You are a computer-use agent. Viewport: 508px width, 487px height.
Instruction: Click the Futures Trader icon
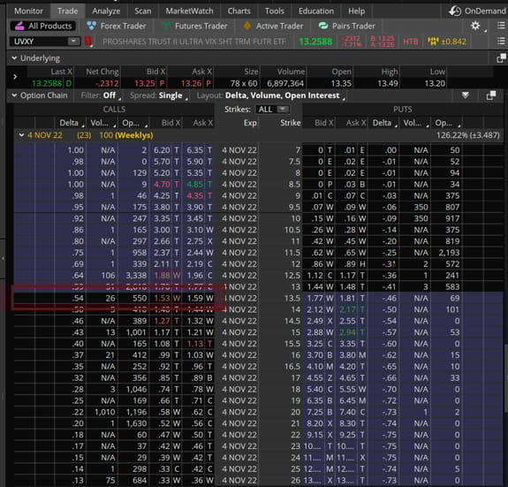[x=165, y=26]
